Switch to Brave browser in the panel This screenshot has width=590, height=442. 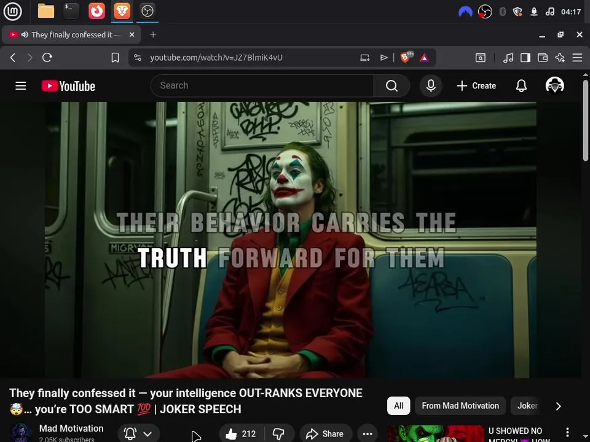122,11
